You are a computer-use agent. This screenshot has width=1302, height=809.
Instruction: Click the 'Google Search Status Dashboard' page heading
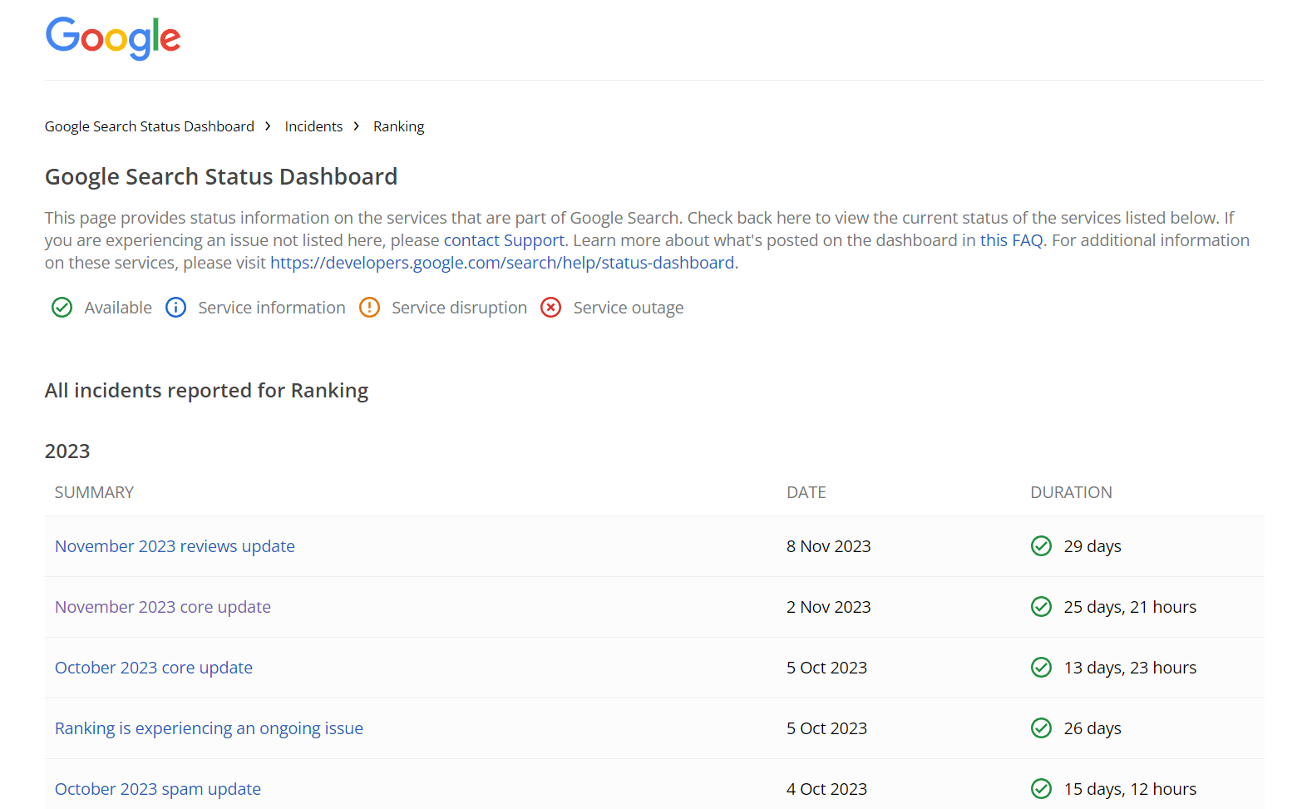(221, 176)
